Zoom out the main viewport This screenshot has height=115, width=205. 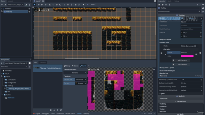(39, 10)
